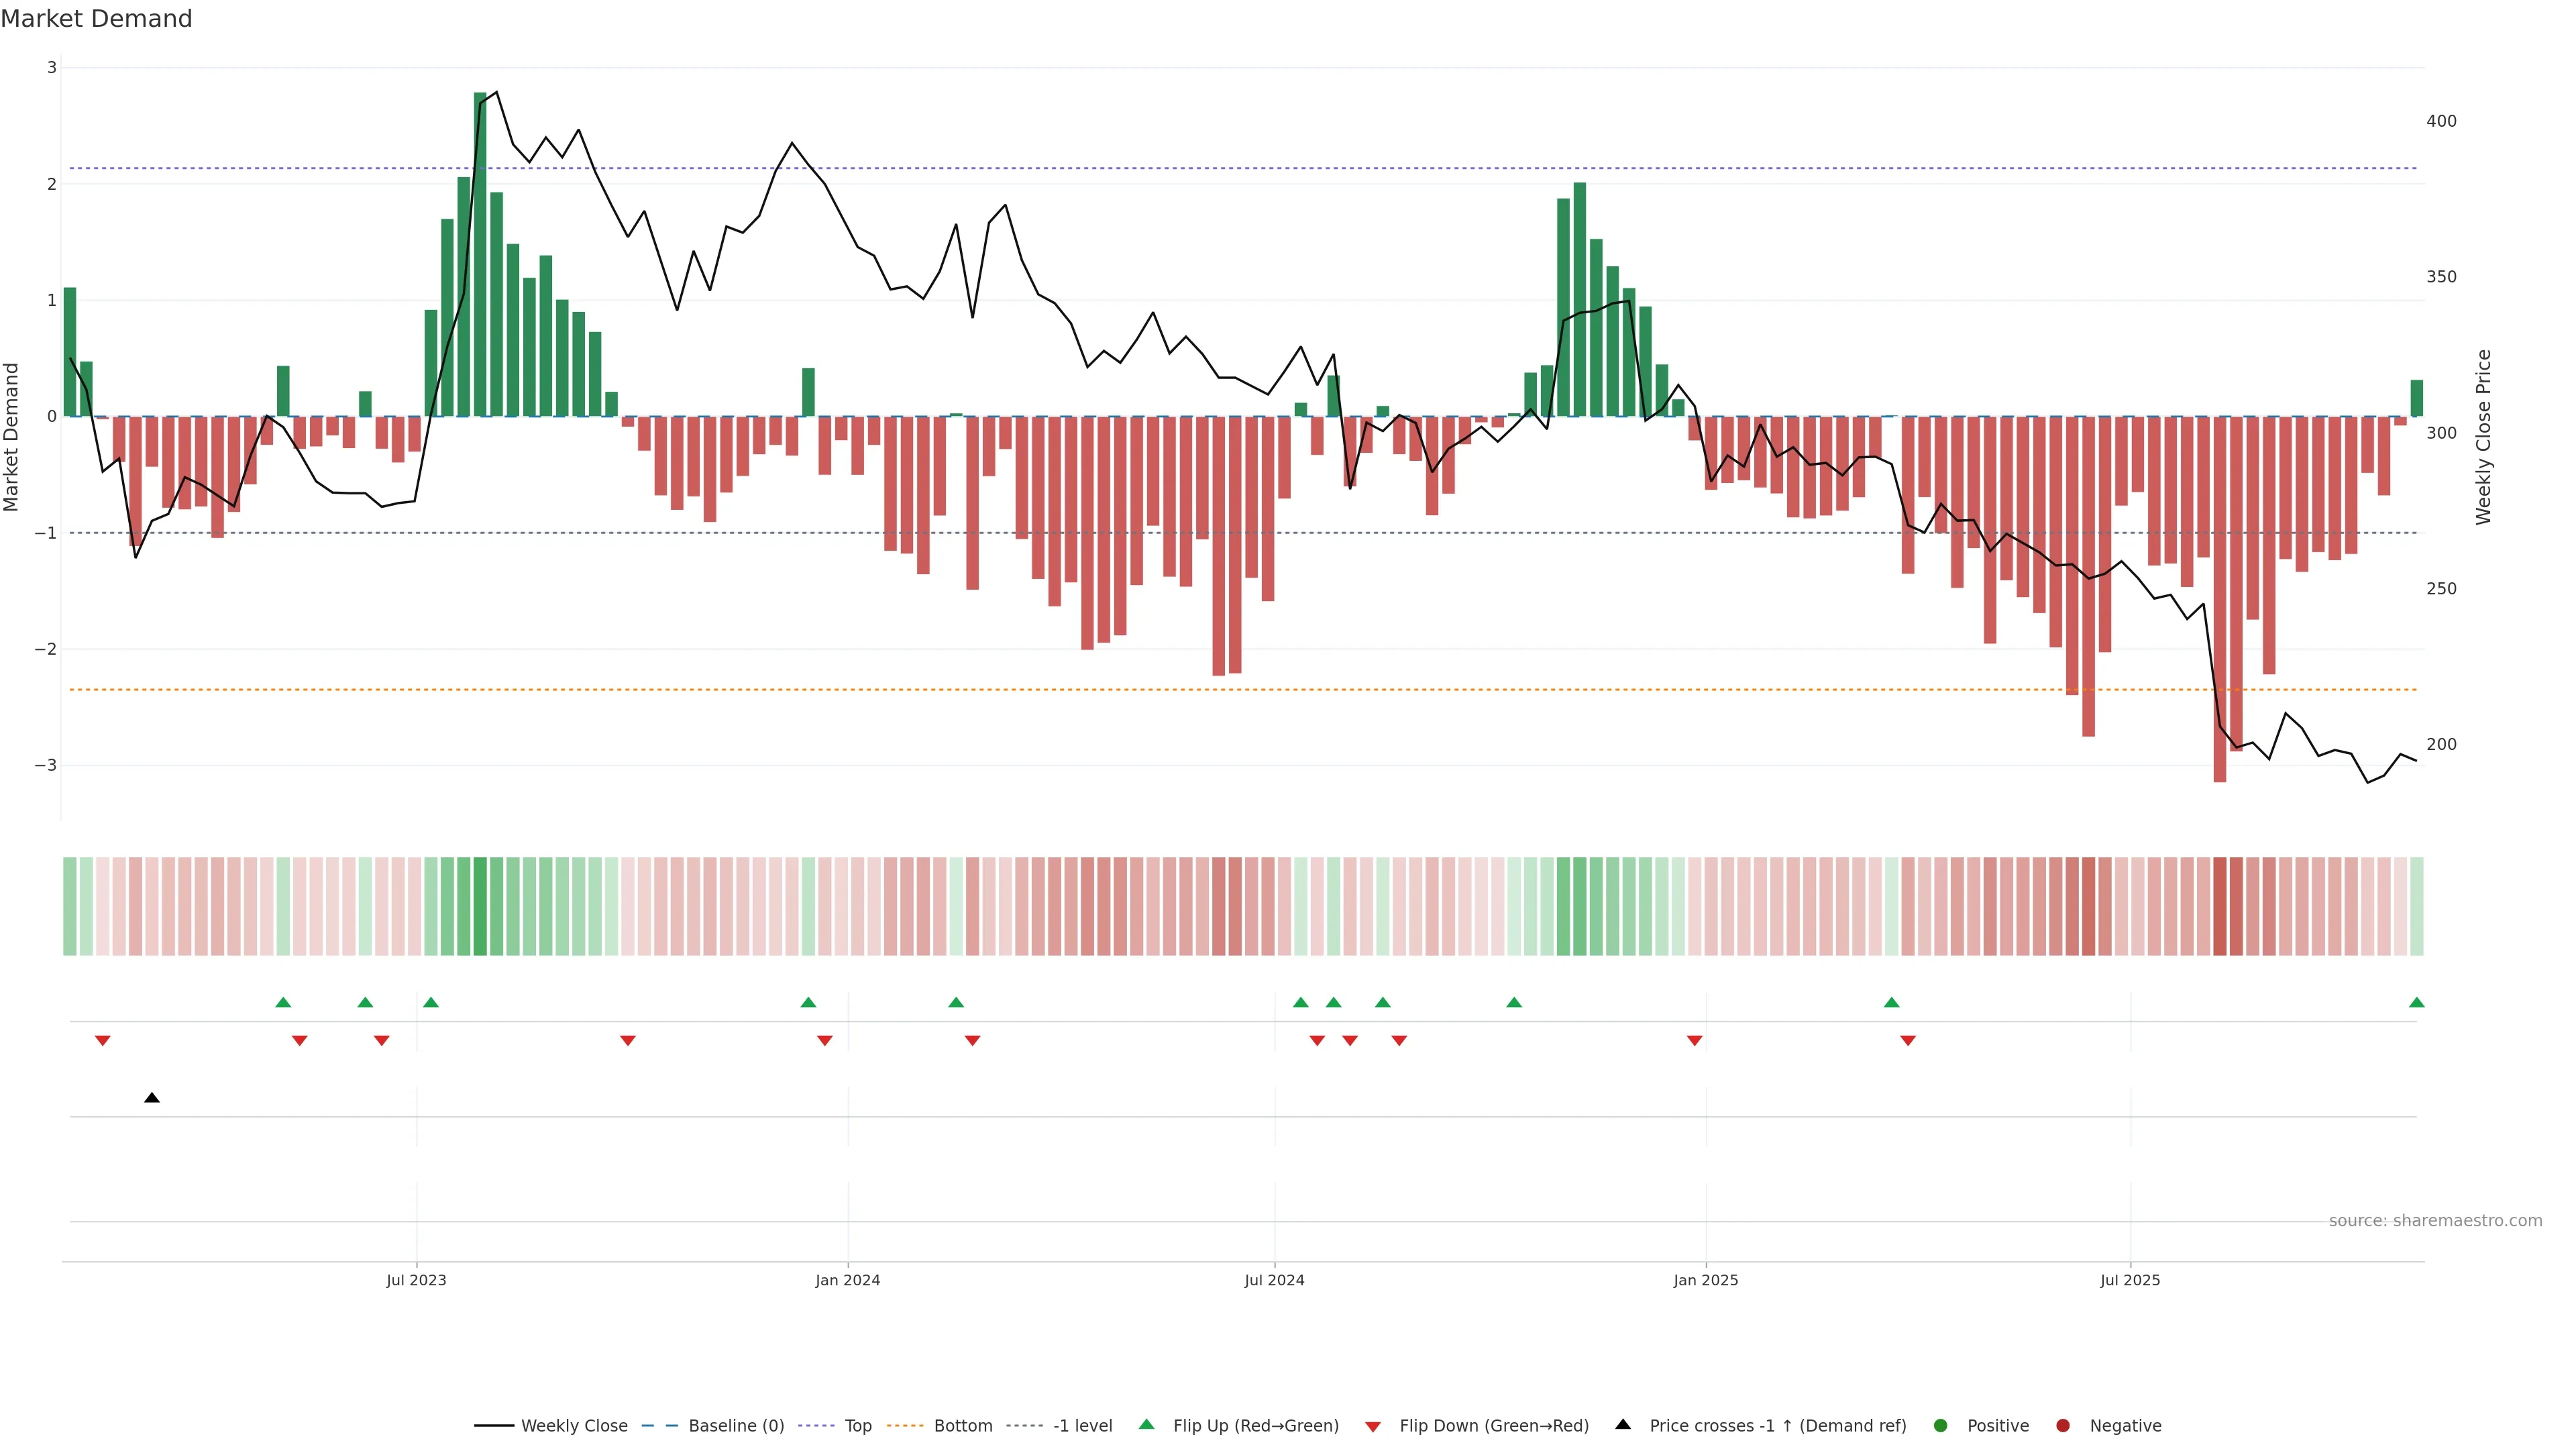2576x1449 pixels.
Task: Toggle the -1 level legend item
Action: (1082, 1426)
